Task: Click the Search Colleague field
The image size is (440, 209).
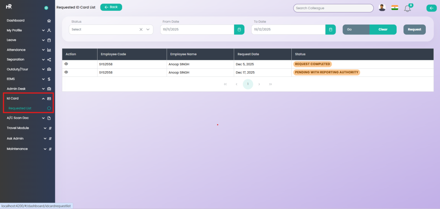Action: point(333,8)
